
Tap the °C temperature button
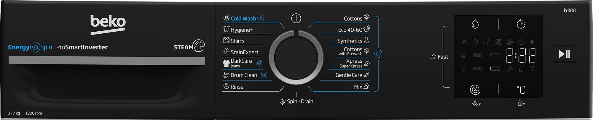point(521,90)
